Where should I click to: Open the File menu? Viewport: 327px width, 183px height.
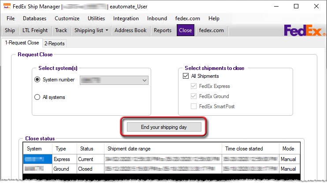point(11,18)
